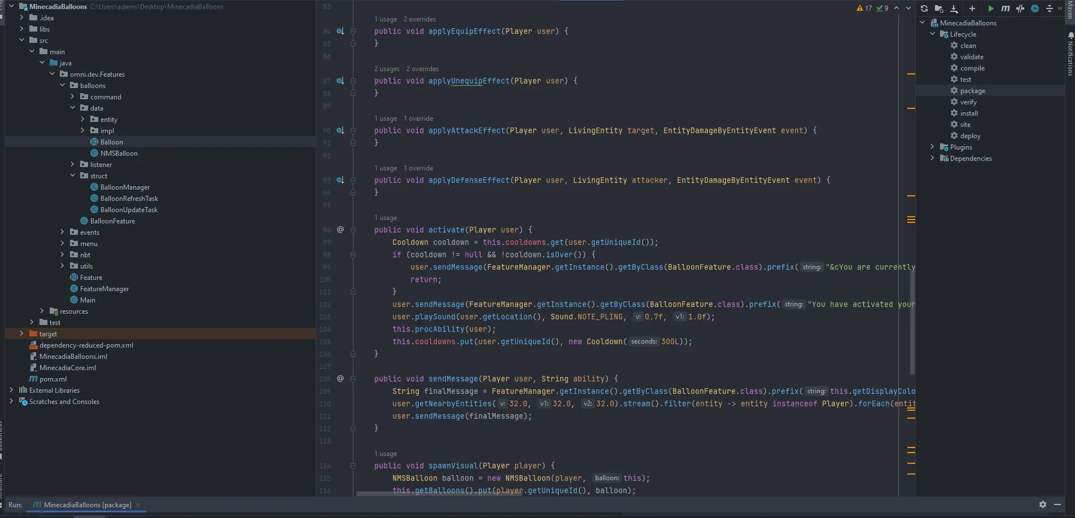
Task: Collapse the MinecadiaBalloons Maven root node
Action: pyautogui.click(x=923, y=23)
